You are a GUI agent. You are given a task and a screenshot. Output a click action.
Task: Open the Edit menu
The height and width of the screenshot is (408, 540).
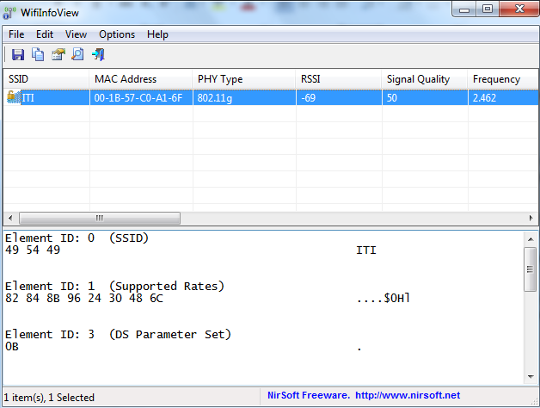(45, 34)
